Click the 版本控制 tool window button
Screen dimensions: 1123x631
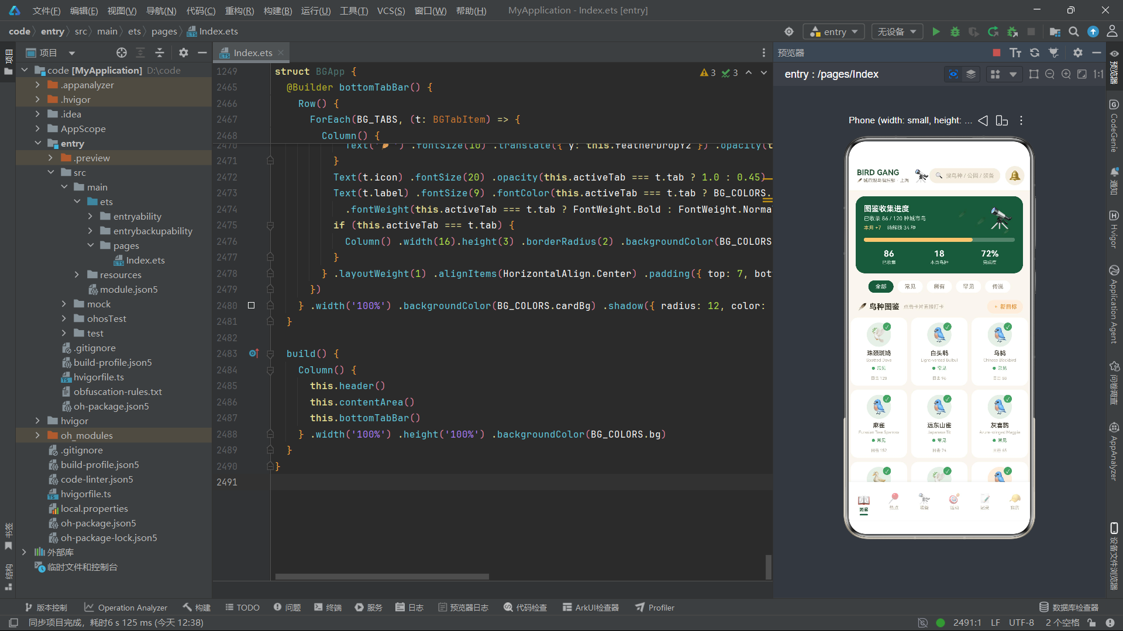pyautogui.click(x=46, y=608)
